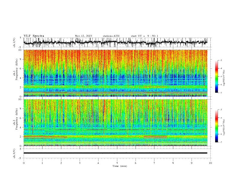
Task: Click the '4' kHz tick on ch.2 spectrogram
Action: [21, 127]
